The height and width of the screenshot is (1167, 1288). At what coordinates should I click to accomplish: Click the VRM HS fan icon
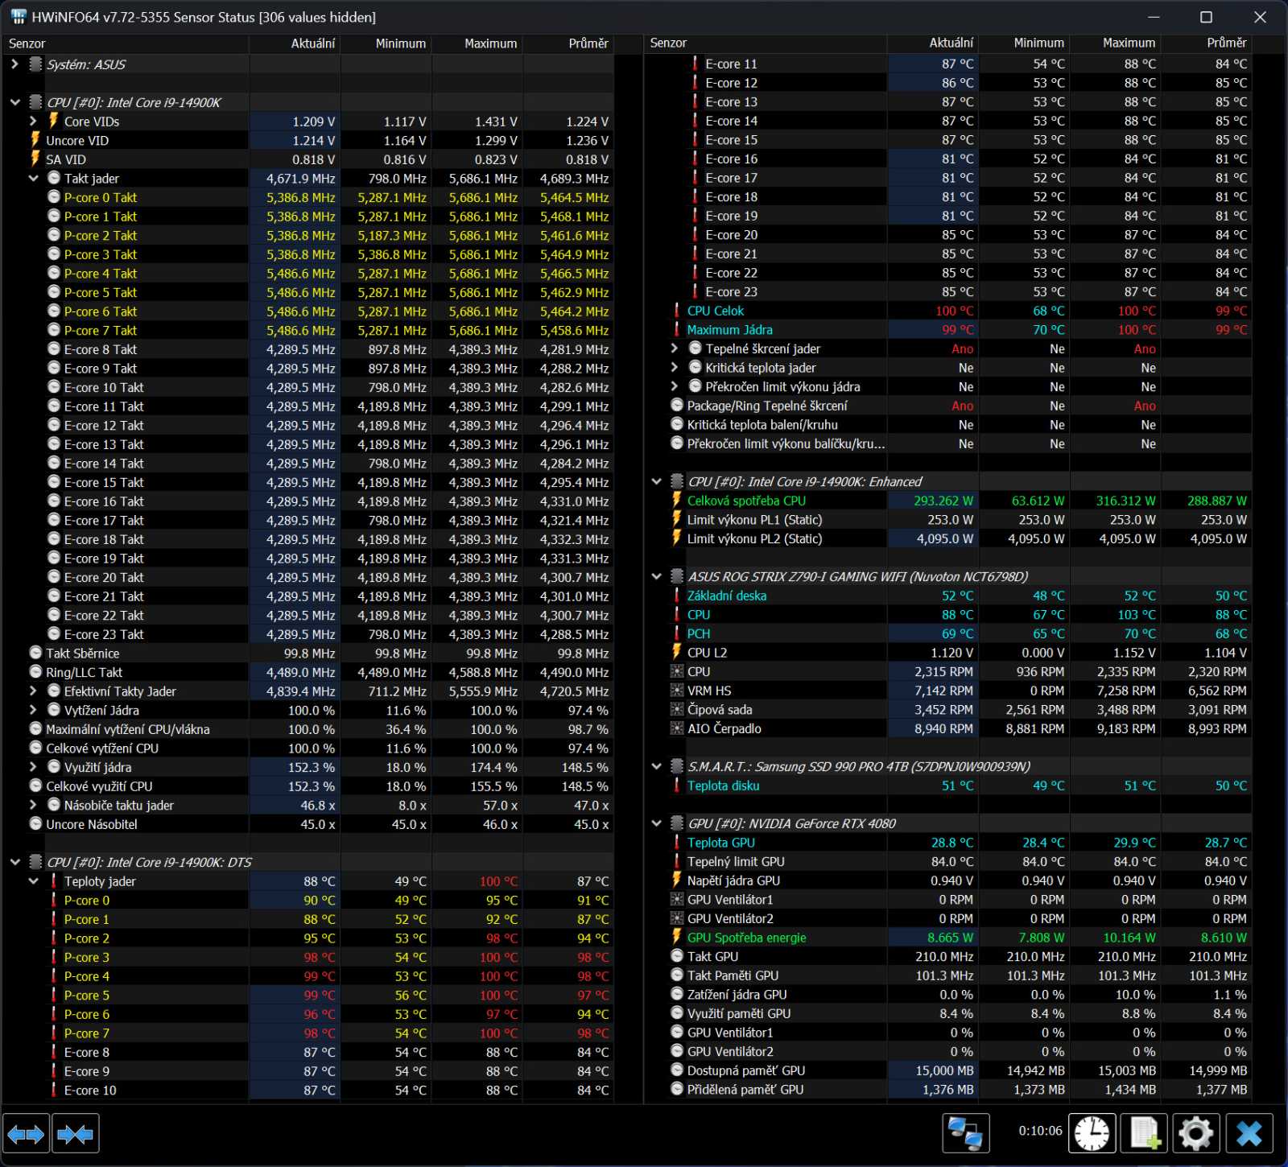[x=677, y=691]
